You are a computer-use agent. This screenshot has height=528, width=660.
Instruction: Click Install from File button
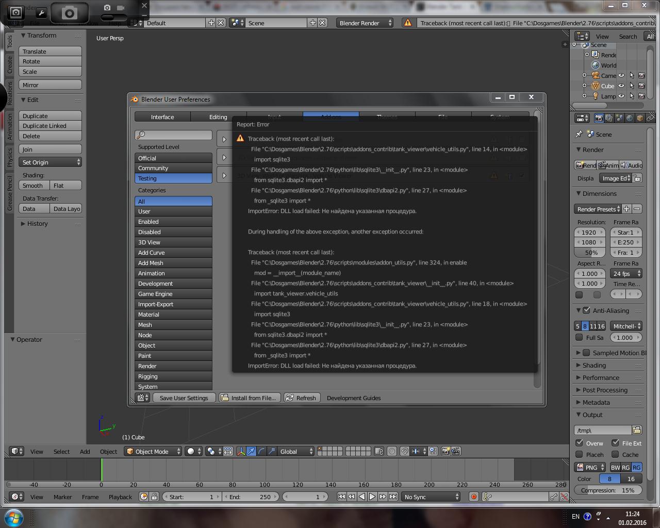point(250,398)
